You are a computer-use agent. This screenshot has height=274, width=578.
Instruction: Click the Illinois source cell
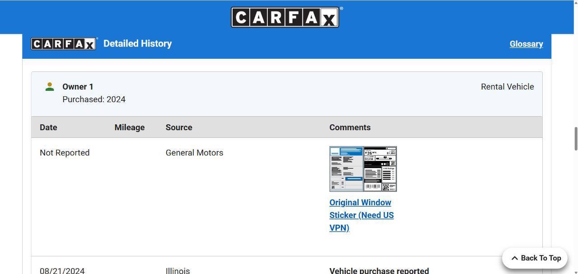coord(178,271)
